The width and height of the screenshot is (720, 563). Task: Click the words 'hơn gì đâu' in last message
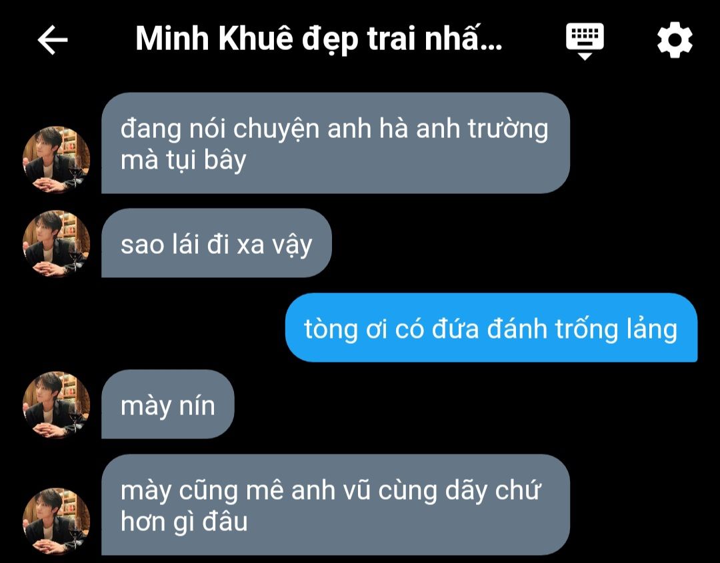[x=184, y=522]
